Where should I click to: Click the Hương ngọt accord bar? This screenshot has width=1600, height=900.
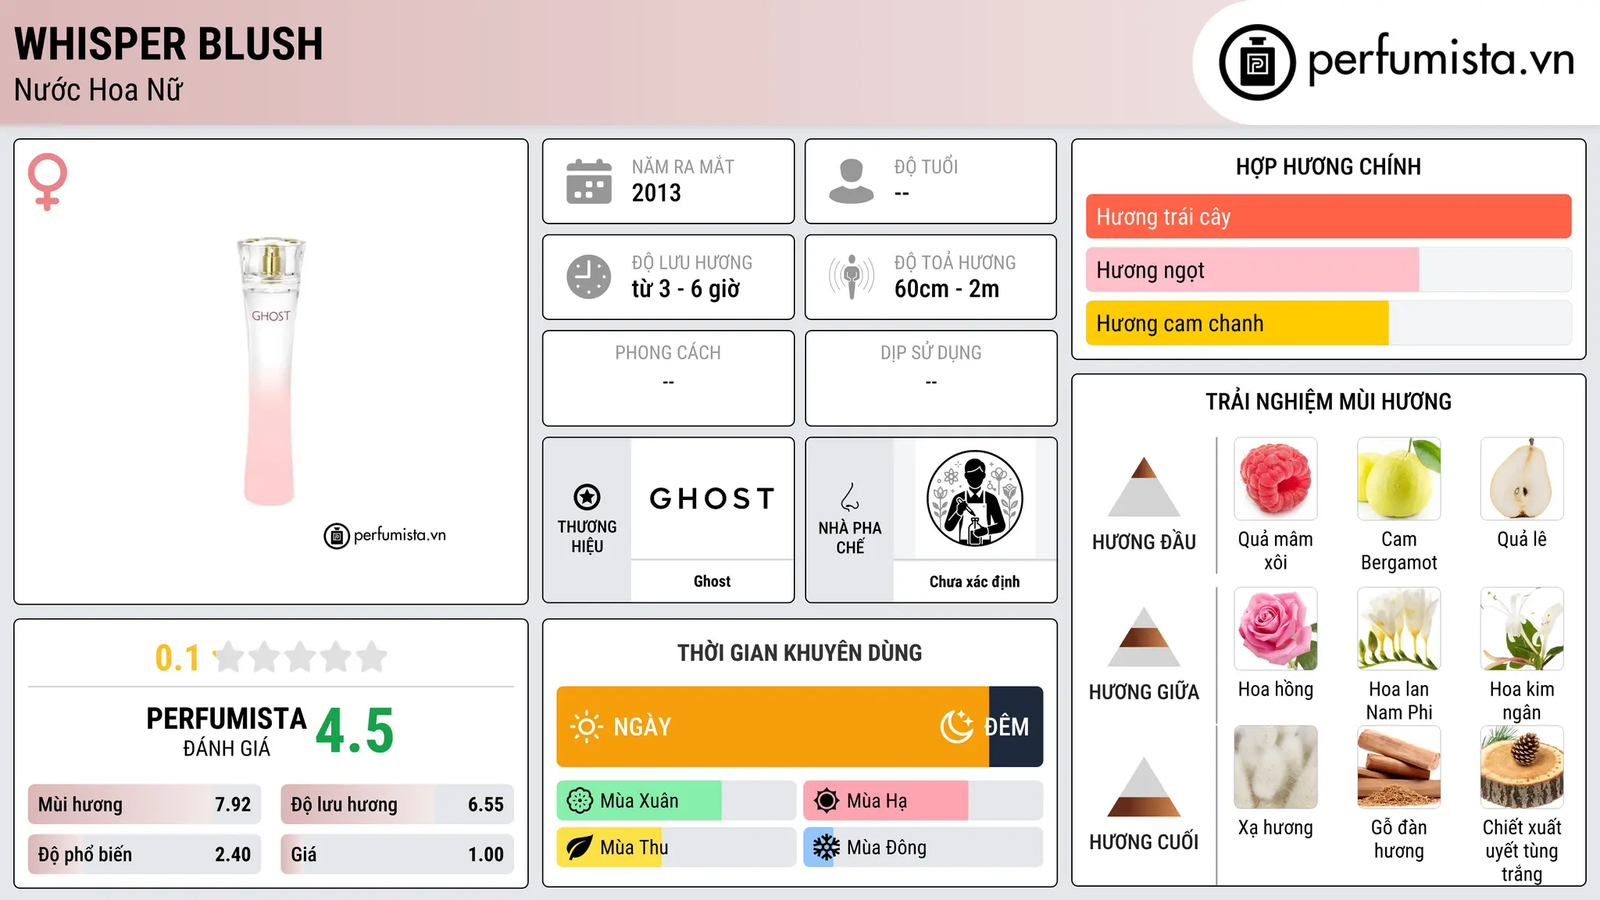click(x=1328, y=270)
